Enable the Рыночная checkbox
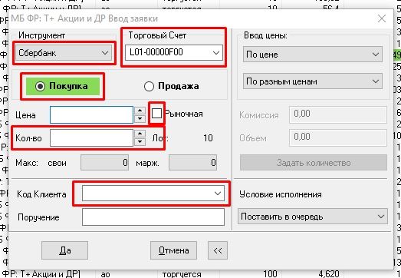The width and height of the screenshot is (401, 278). point(156,113)
